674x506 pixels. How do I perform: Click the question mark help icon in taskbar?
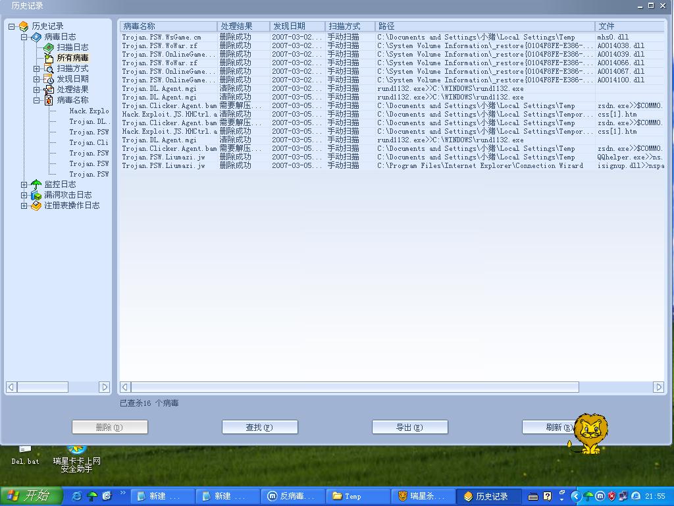547,496
